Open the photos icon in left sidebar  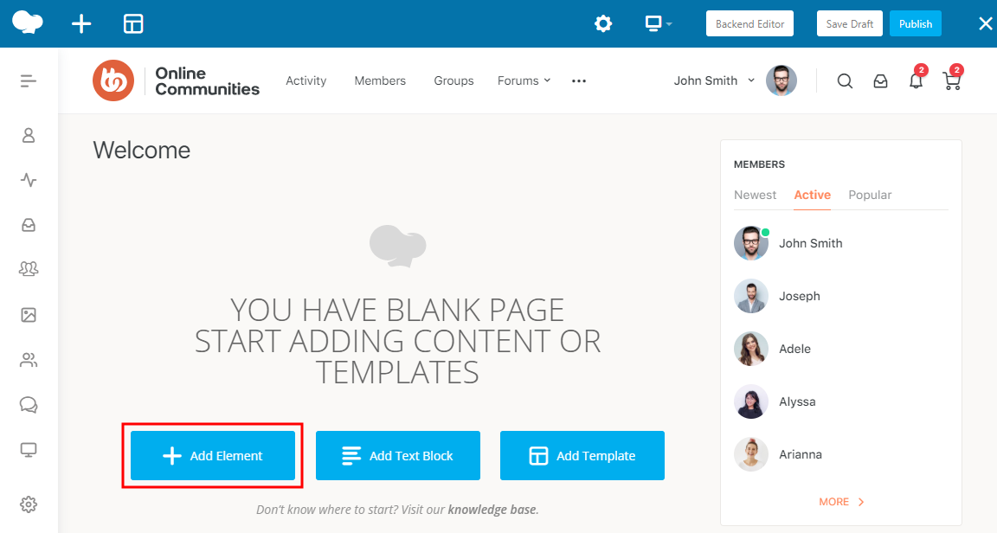29,315
